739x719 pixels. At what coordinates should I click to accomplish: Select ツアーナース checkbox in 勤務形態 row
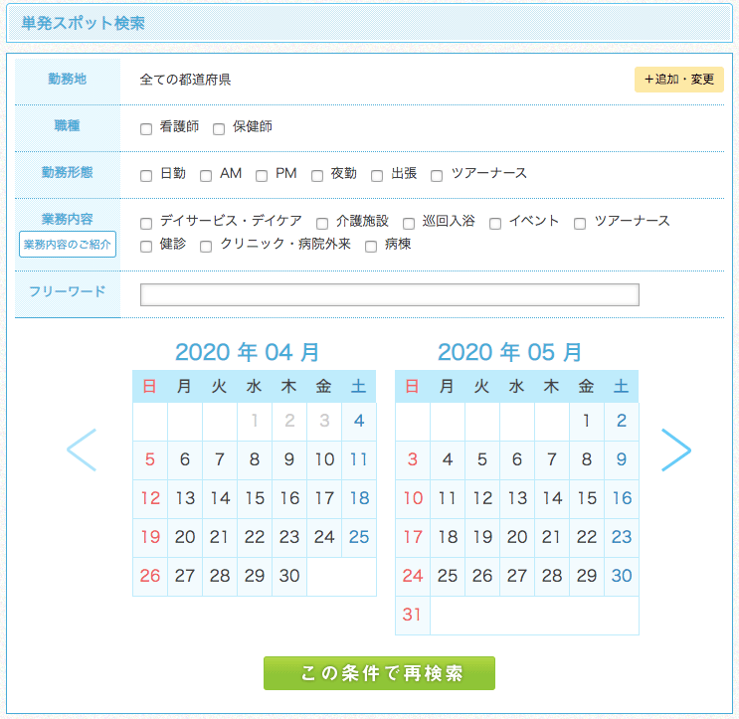click(x=437, y=176)
